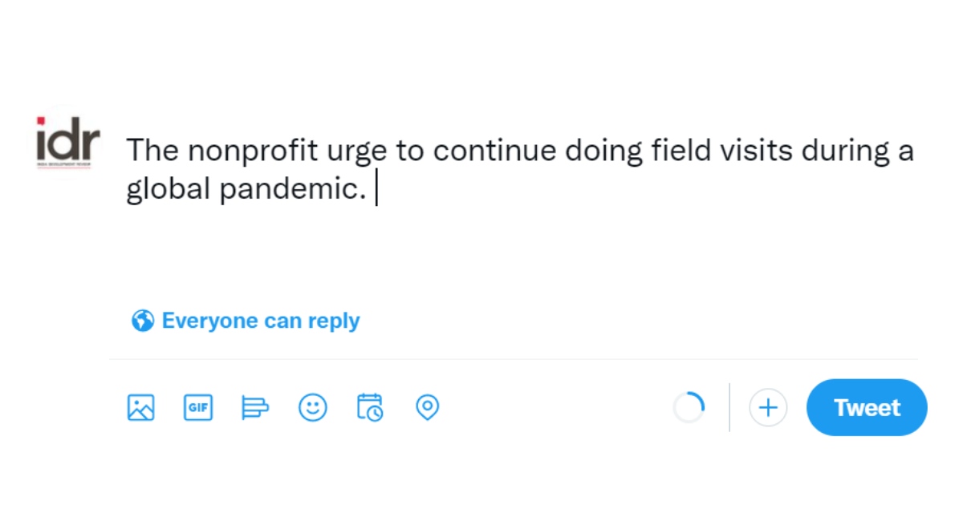Toggle the poll composer open

point(255,407)
